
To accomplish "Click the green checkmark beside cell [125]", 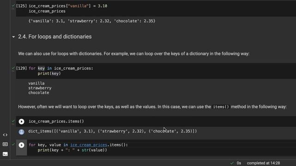I will click(x=13, y=6).
